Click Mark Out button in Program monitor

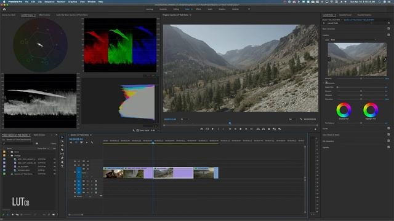click(223, 129)
